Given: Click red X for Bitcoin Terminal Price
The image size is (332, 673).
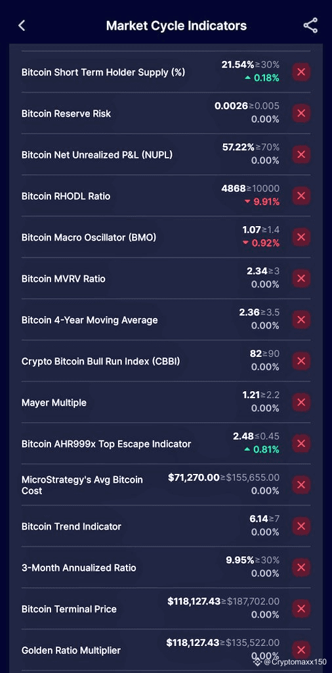Looking at the screenshot, I should pos(301,609).
